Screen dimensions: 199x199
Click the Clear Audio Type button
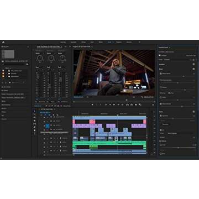[191, 55]
